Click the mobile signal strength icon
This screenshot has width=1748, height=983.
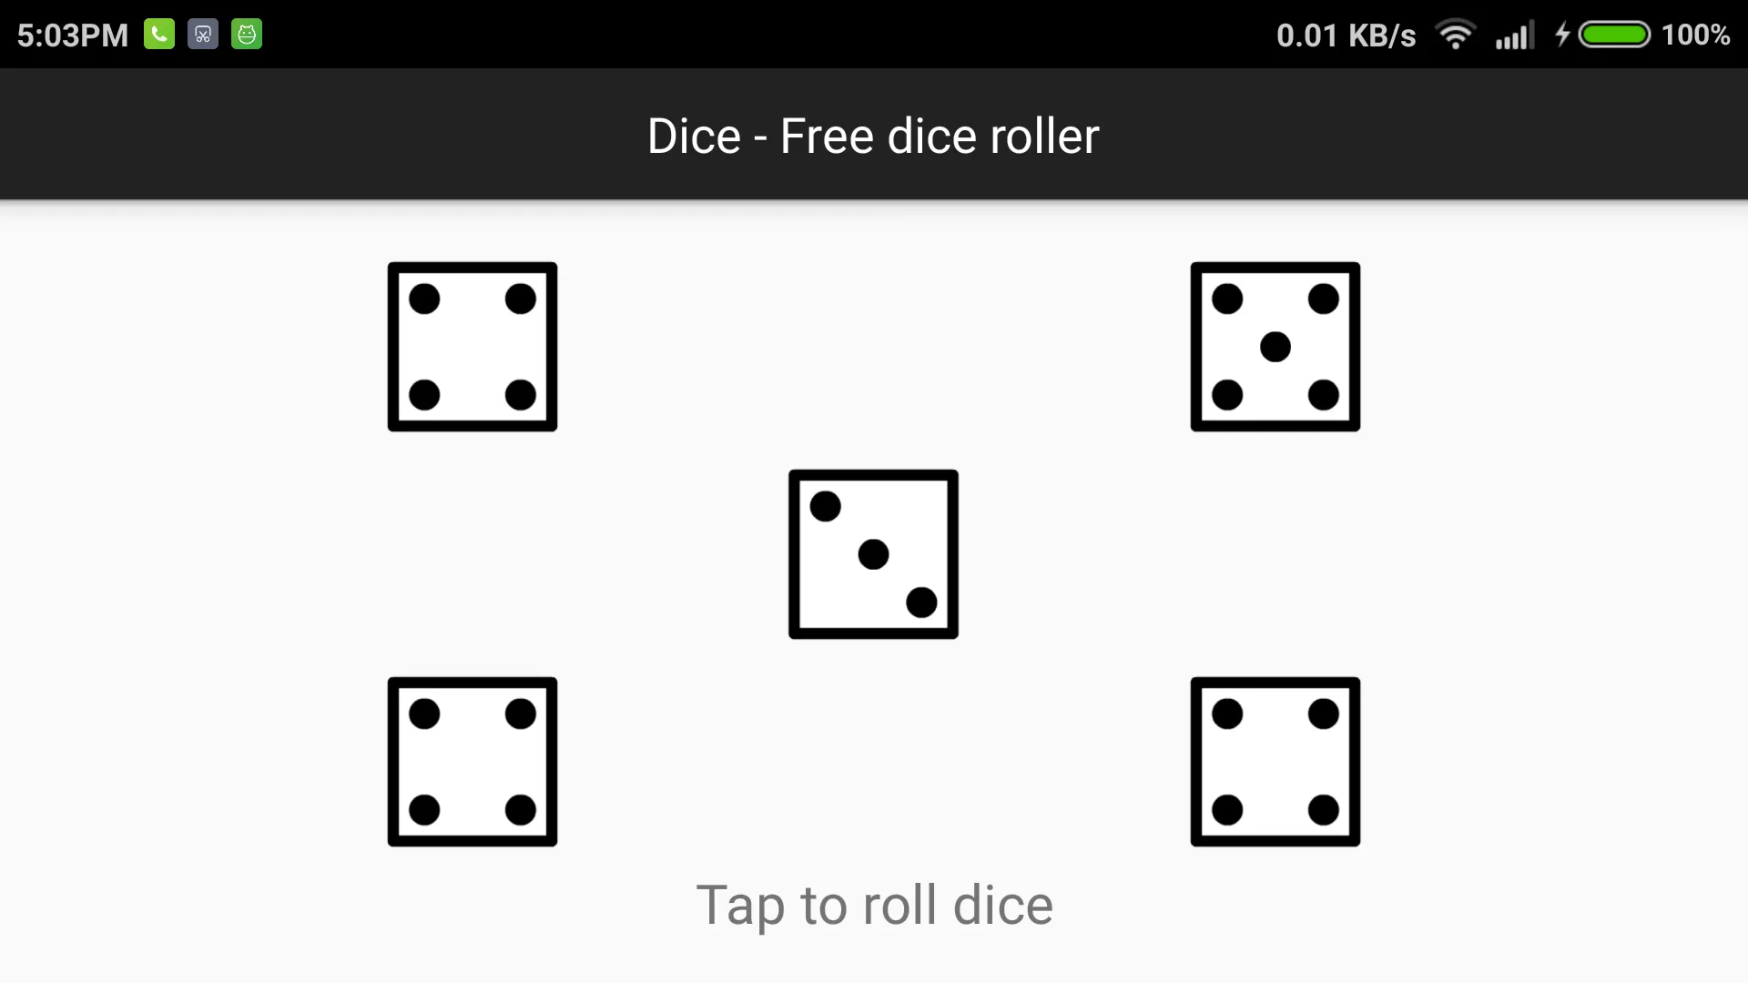click(1511, 35)
